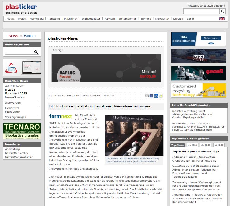
Task: Open the Service menu item
Action: [x=178, y=19]
